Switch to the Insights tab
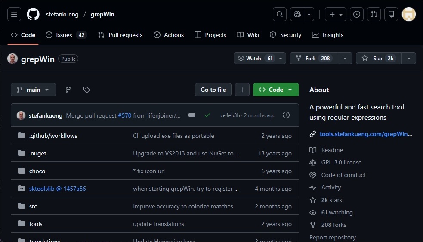Viewport: 423px width, 242px height. pos(327,35)
